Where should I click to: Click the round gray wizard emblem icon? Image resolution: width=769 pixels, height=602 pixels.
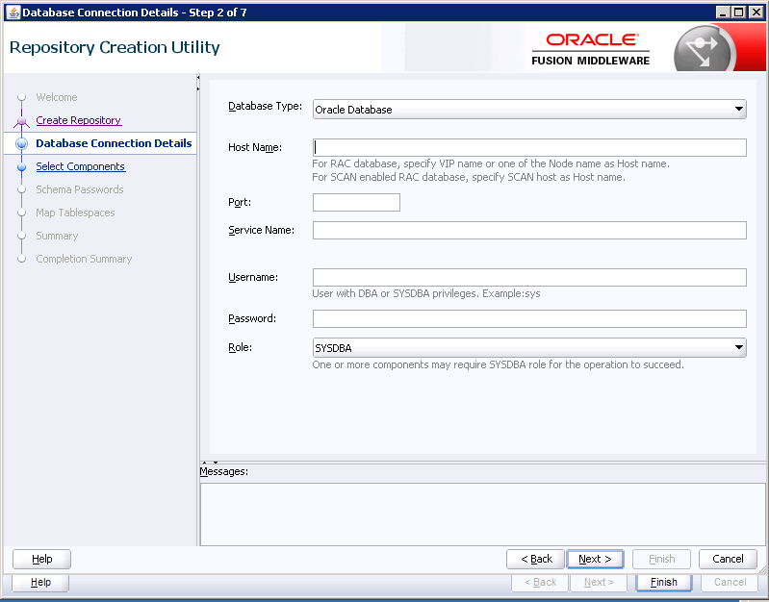pyautogui.click(x=705, y=49)
